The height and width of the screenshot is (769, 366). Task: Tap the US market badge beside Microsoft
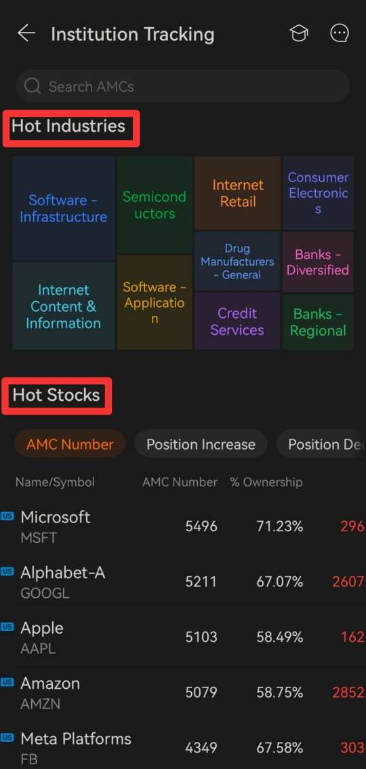[7, 516]
